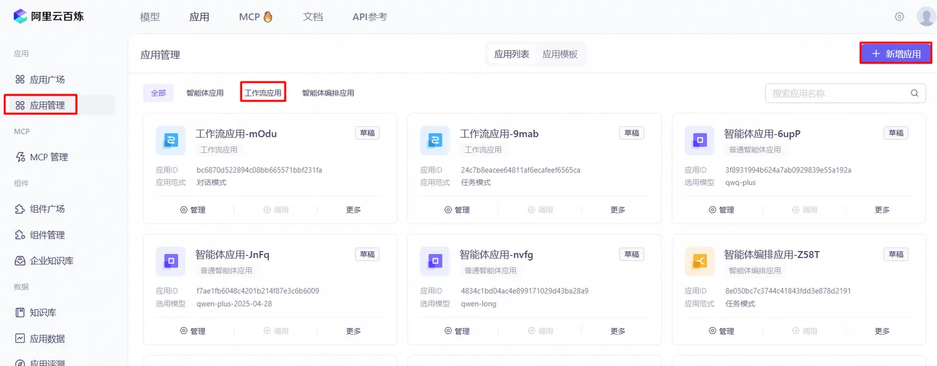Click the plus icon in 新增应用
Screen dimensions: 937x366
pyautogui.click(x=875, y=53)
